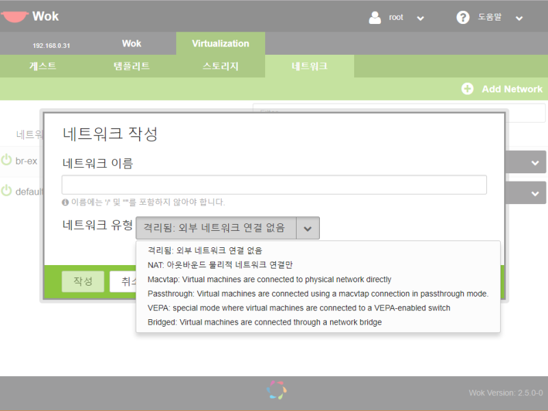The height and width of the screenshot is (411, 548).
Task: Click the root user avatar icon
Action: point(375,18)
